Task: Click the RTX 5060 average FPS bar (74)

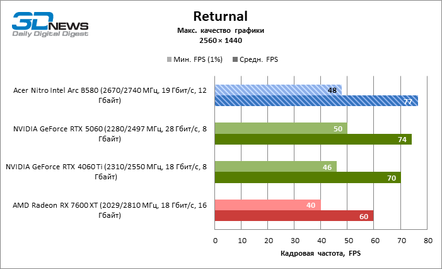Action: (313, 140)
